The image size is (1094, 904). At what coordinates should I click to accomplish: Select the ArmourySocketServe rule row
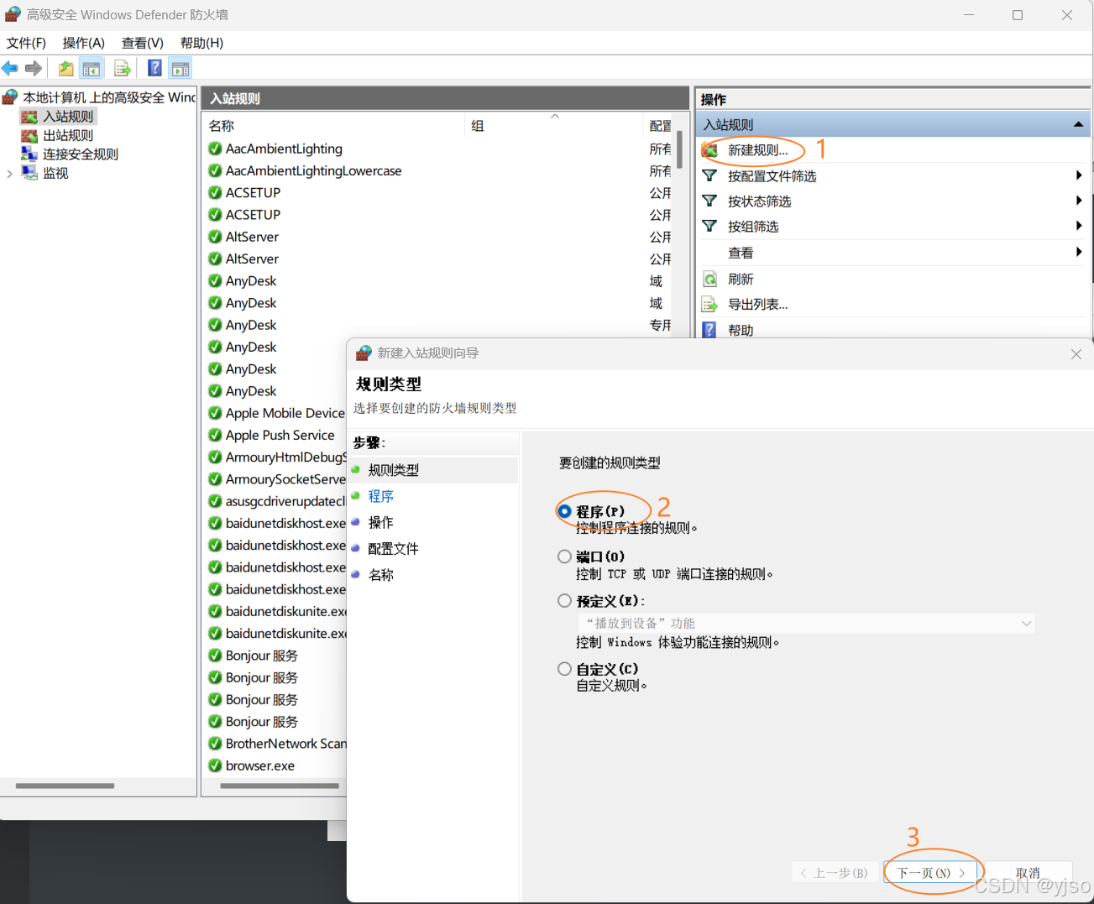(x=276, y=479)
